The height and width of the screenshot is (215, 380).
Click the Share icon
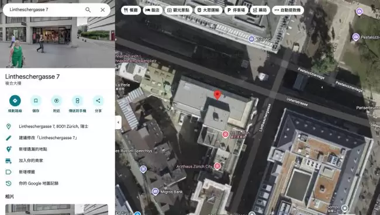pyautogui.click(x=98, y=100)
